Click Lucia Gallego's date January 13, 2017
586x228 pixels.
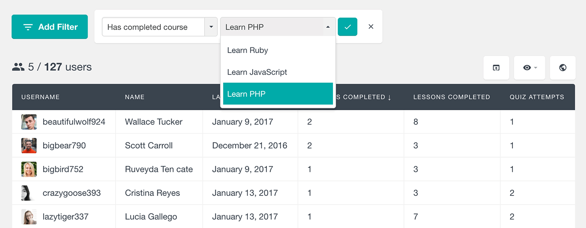coord(245,217)
